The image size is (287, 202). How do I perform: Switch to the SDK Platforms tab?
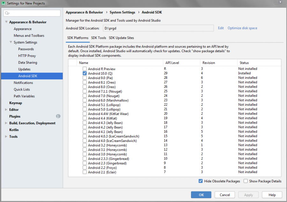[x=77, y=38]
